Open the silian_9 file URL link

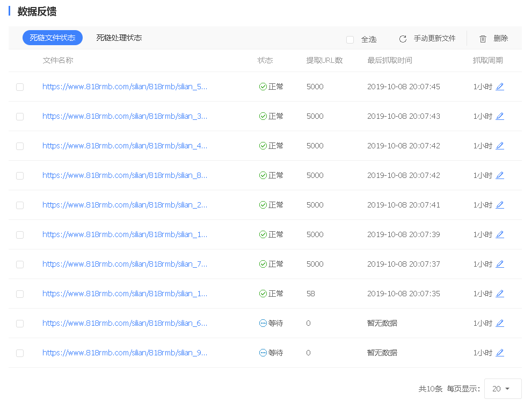pyautogui.click(x=125, y=353)
